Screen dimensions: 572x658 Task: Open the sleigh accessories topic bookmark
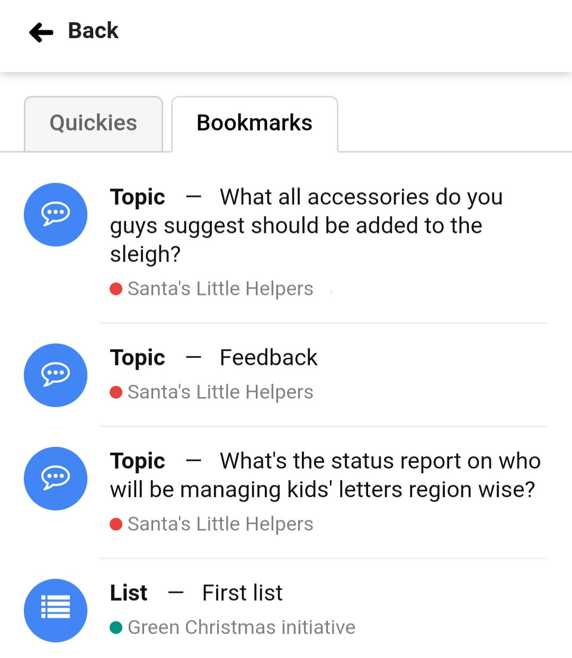[306, 226]
